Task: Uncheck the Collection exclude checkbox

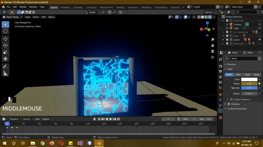Action: point(227,20)
